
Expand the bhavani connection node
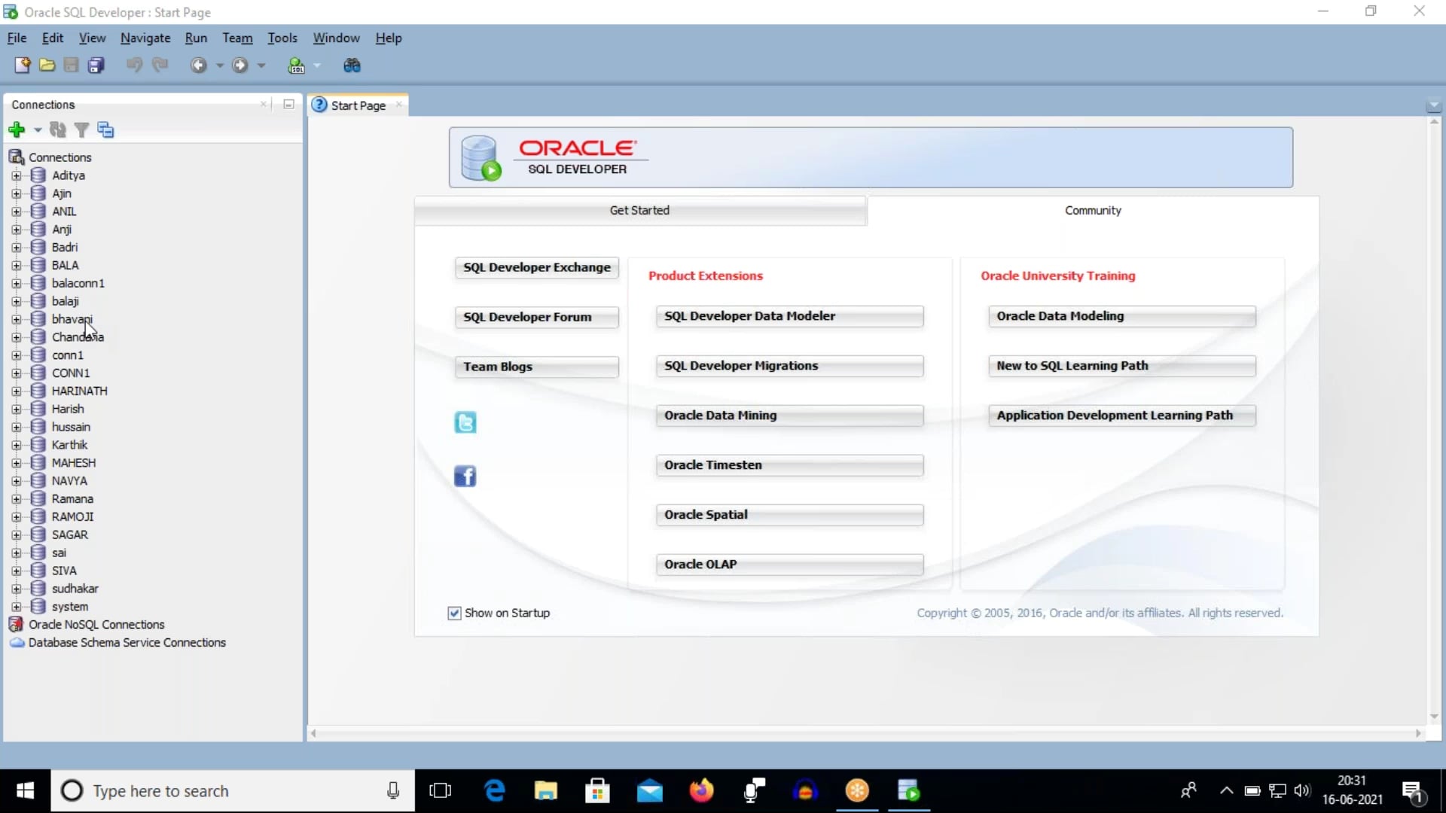pyautogui.click(x=16, y=318)
